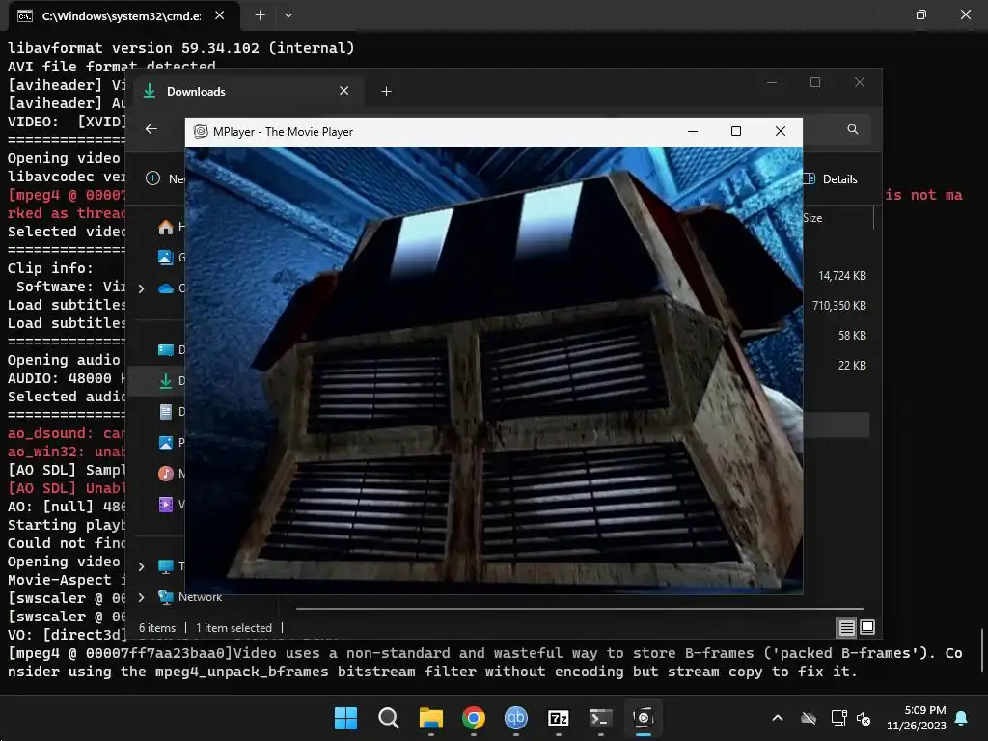Launch Google Chrome from taskbar

point(473,718)
